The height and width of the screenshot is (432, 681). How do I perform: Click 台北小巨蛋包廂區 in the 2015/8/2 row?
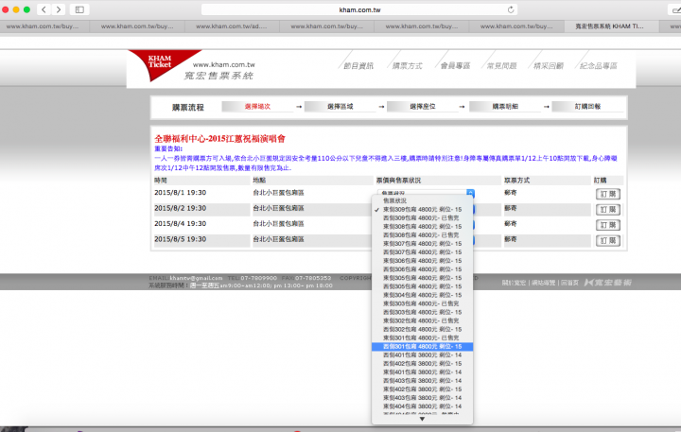coord(278,208)
